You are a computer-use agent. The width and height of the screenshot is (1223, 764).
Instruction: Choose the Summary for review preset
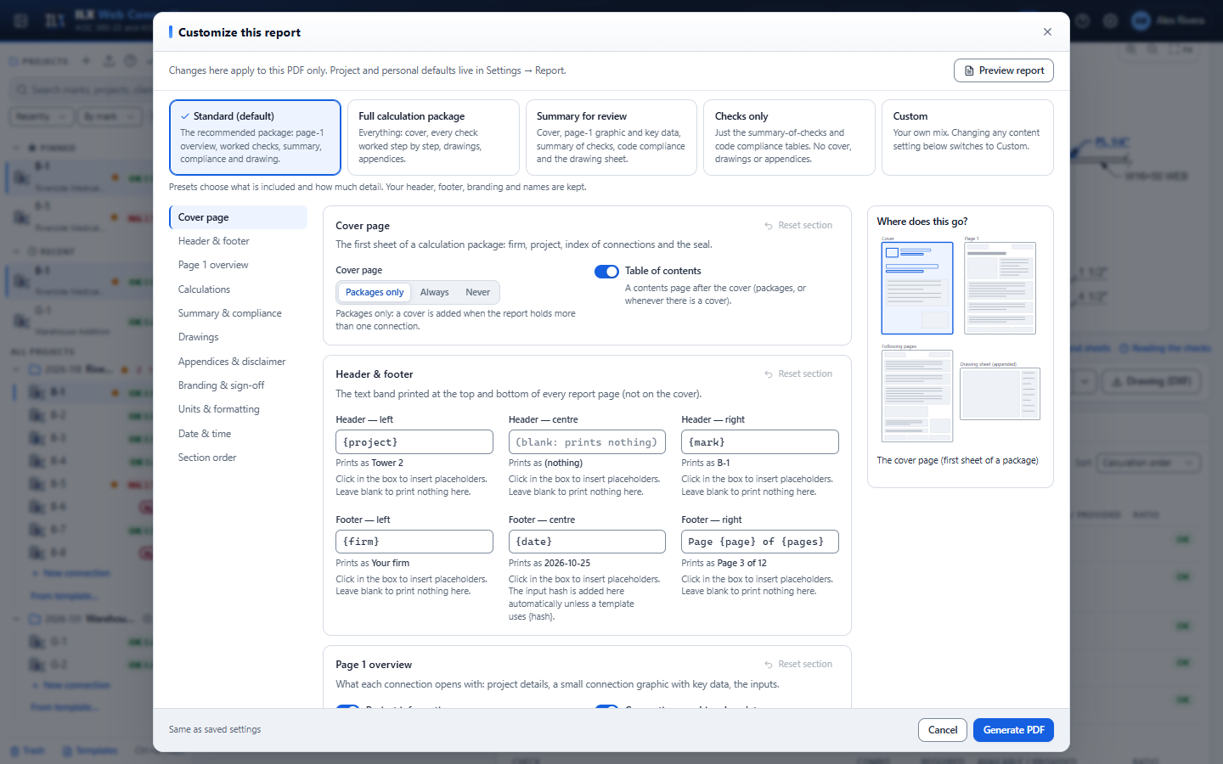point(611,138)
